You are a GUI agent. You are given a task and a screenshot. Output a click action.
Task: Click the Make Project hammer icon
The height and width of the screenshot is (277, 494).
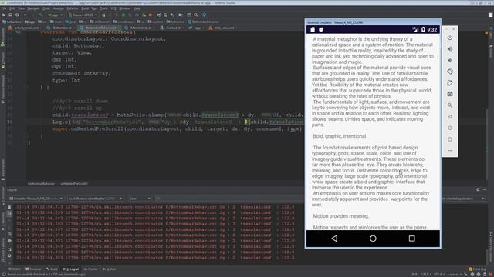(x=41, y=15)
